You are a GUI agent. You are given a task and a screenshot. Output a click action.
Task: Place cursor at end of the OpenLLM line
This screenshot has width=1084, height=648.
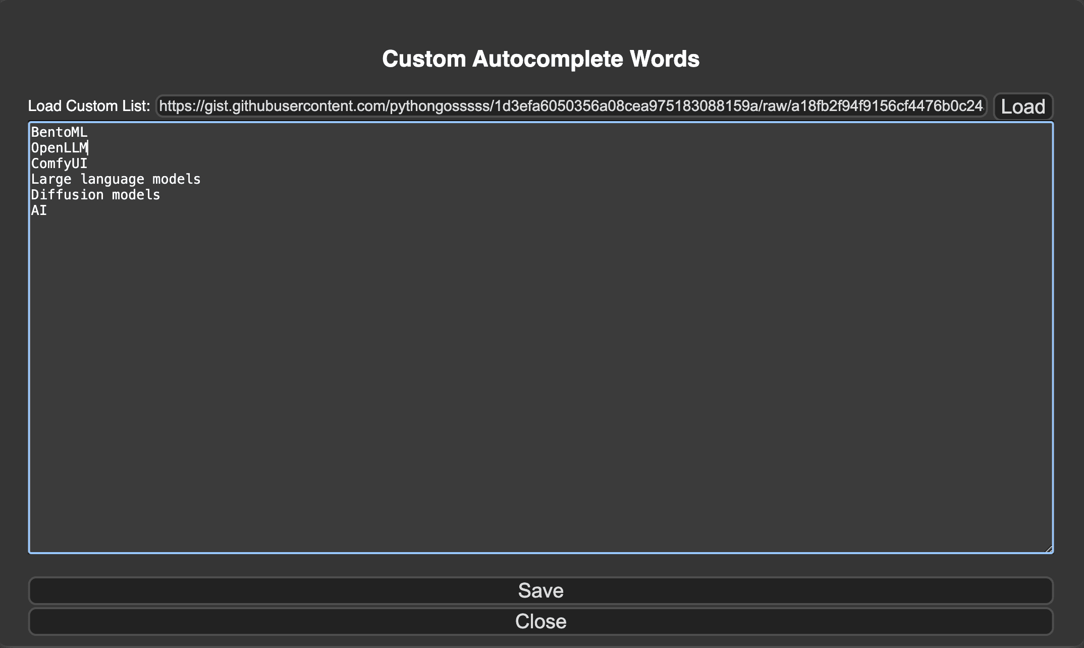click(89, 148)
